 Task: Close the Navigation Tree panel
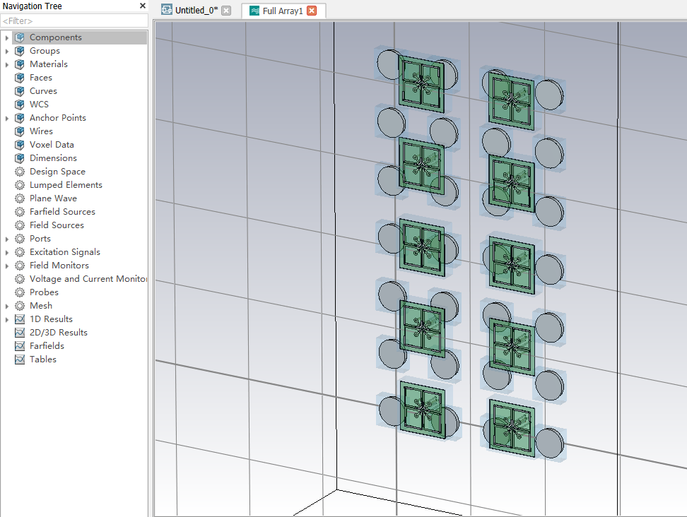coord(142,6)
